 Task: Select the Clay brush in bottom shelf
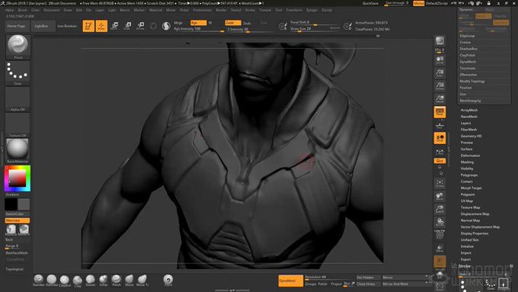pos(78,280)
